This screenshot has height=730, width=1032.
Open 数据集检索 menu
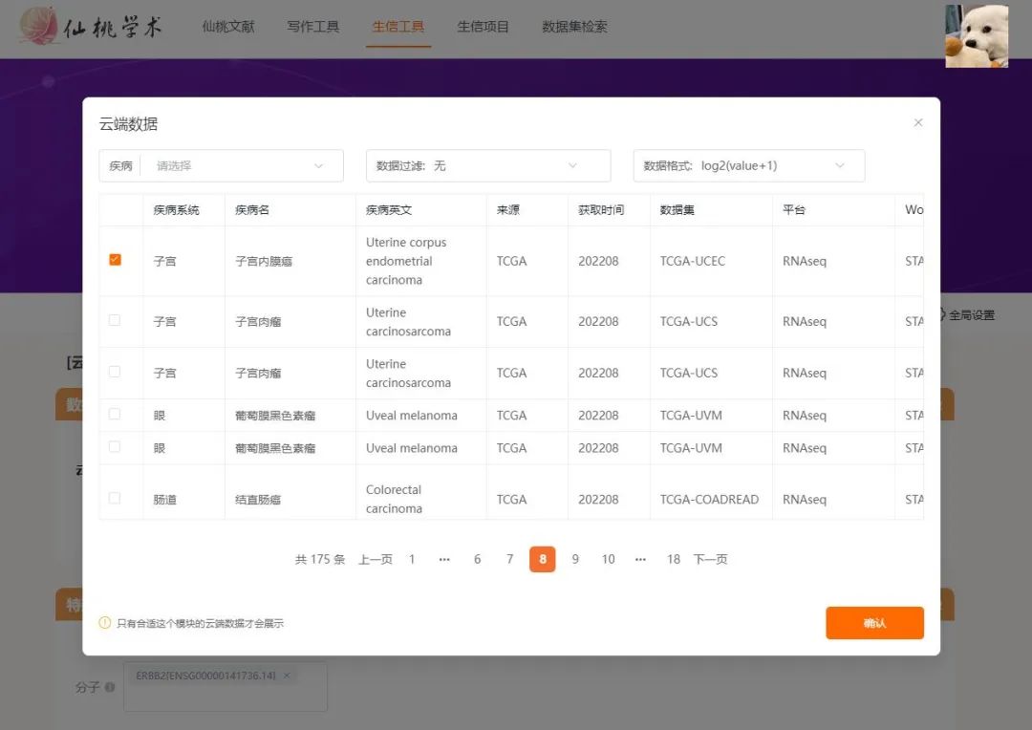pos(574,27)
